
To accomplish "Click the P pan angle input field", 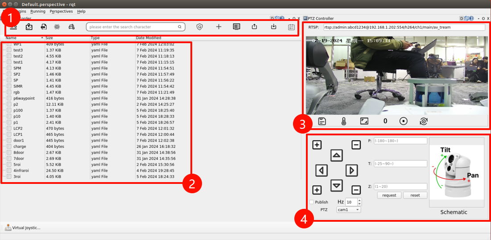I will click(x=400, y=141).
